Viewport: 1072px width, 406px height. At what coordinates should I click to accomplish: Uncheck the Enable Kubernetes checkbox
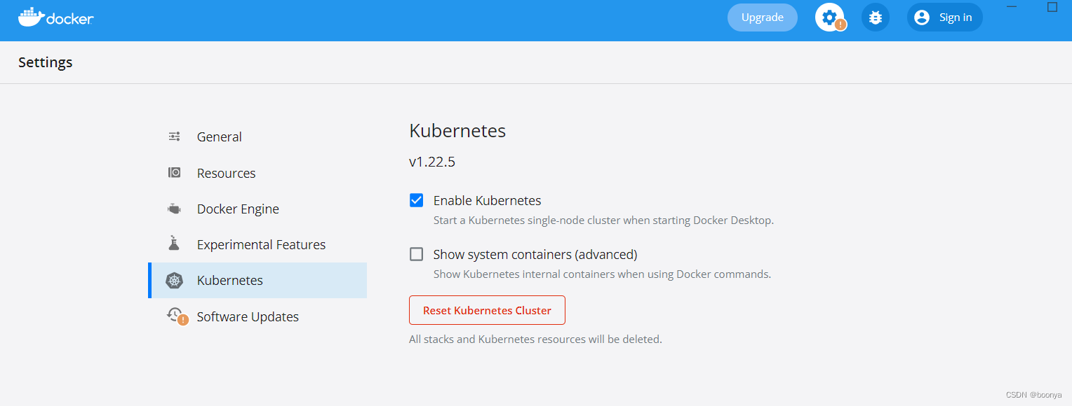tap(417, 200)
